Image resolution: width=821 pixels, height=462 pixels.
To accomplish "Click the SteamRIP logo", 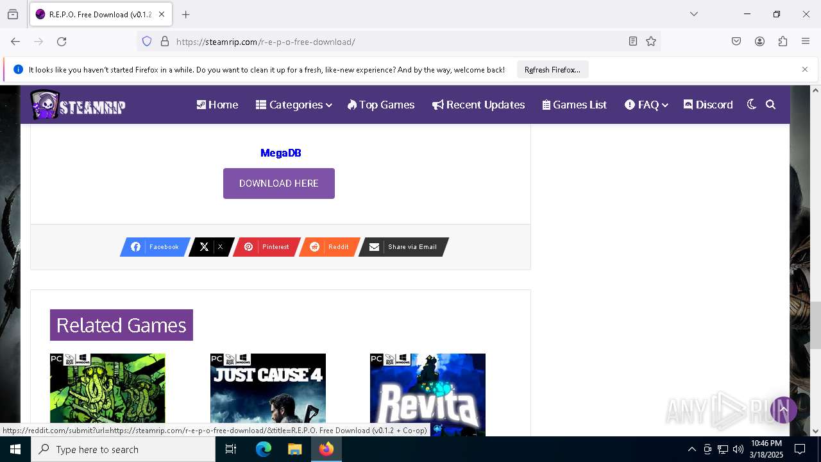I will tap(78, 105).
